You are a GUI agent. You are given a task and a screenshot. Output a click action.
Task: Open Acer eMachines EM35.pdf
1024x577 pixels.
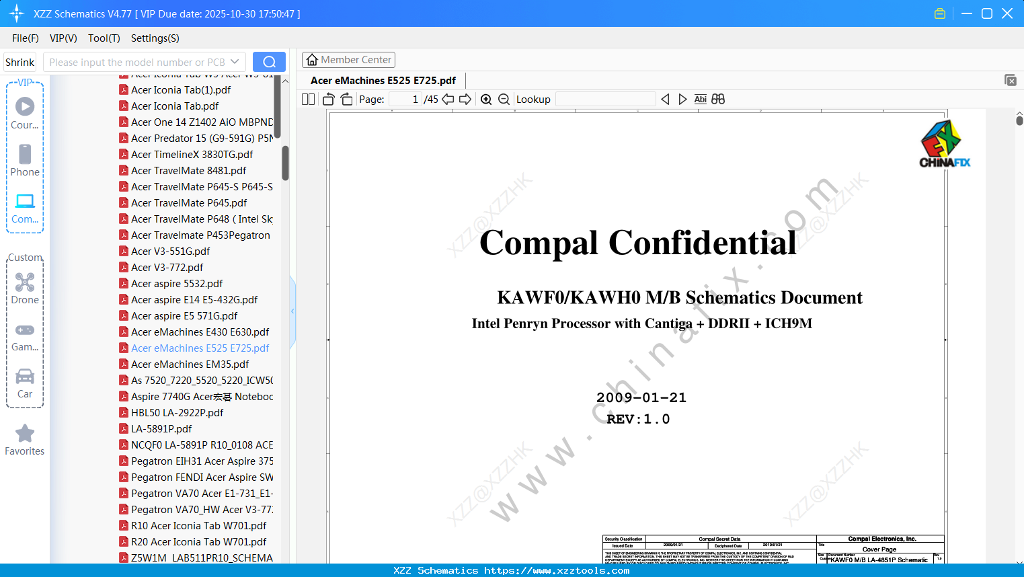pos(190,364)
